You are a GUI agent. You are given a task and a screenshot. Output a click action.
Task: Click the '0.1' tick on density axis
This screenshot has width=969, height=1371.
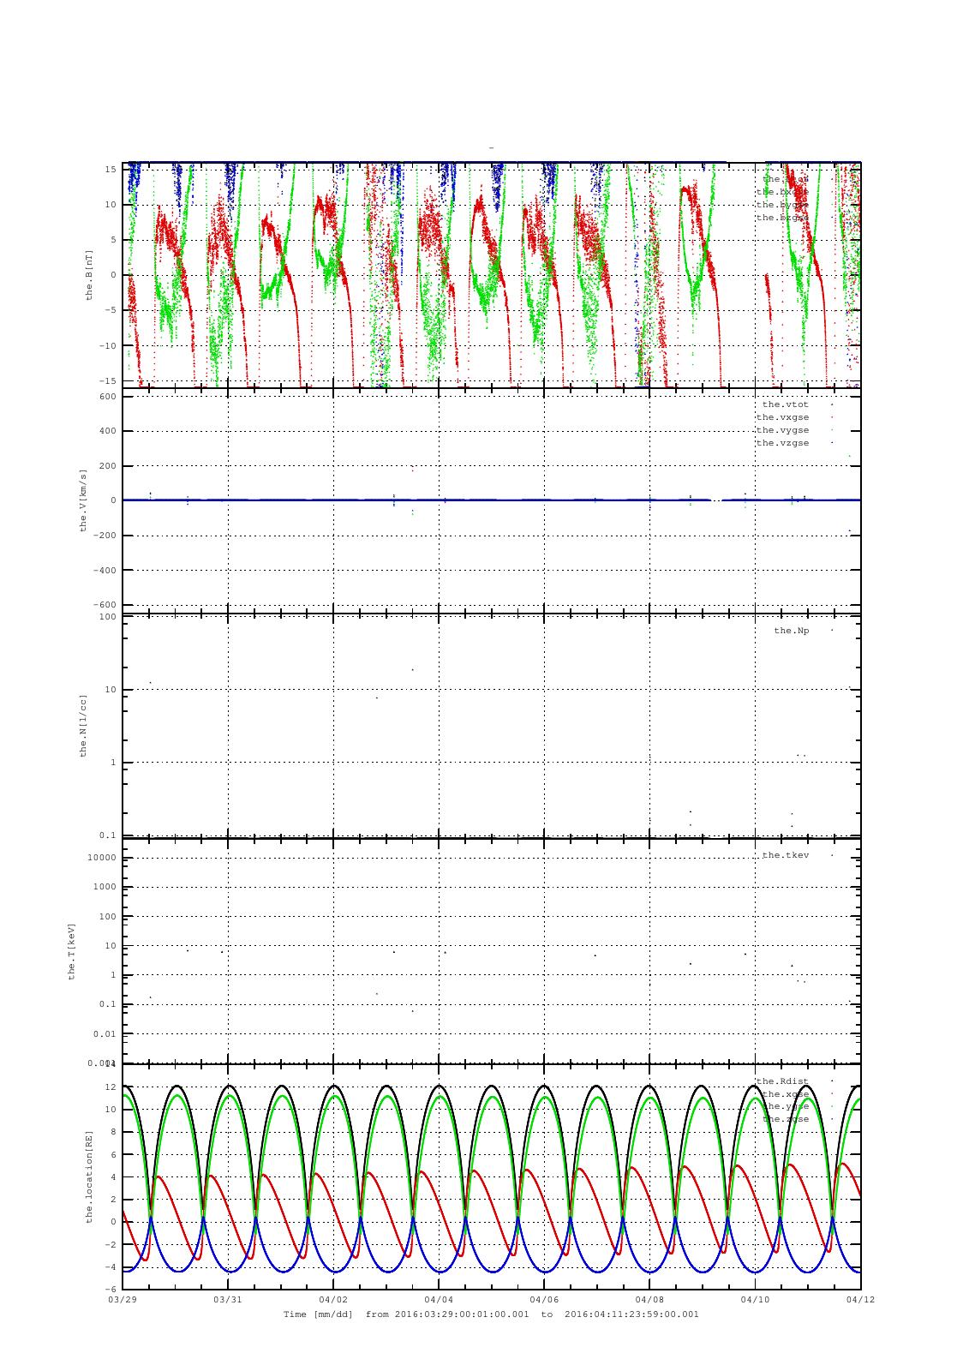click(108, 835)
